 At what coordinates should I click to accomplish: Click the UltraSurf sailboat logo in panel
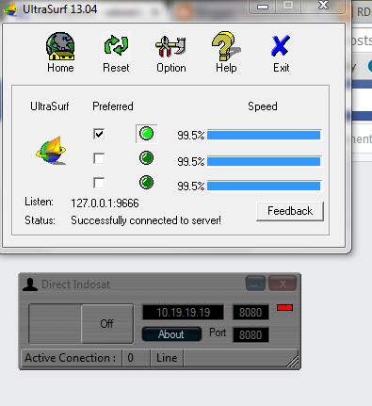click(51, 150)
